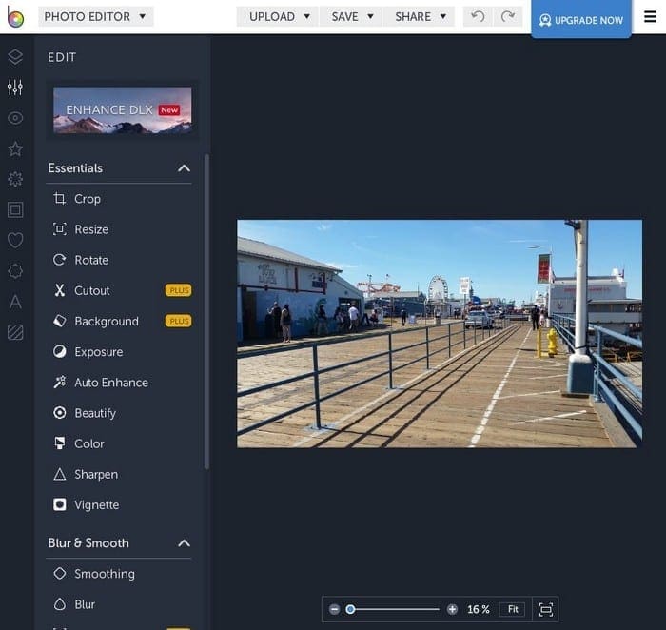Click the edit panel scrollbar
Screen dimensions: 666x630
tap(206, 312)
